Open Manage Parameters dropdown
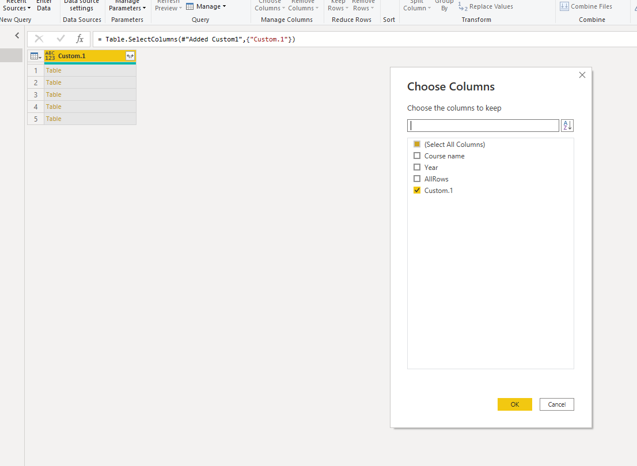The width and height of the screenshot is (637, 466). click(x=127, y=5)
